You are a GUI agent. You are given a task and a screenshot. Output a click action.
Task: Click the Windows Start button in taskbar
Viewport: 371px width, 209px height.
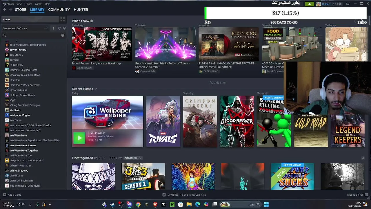tap(266, 204)
